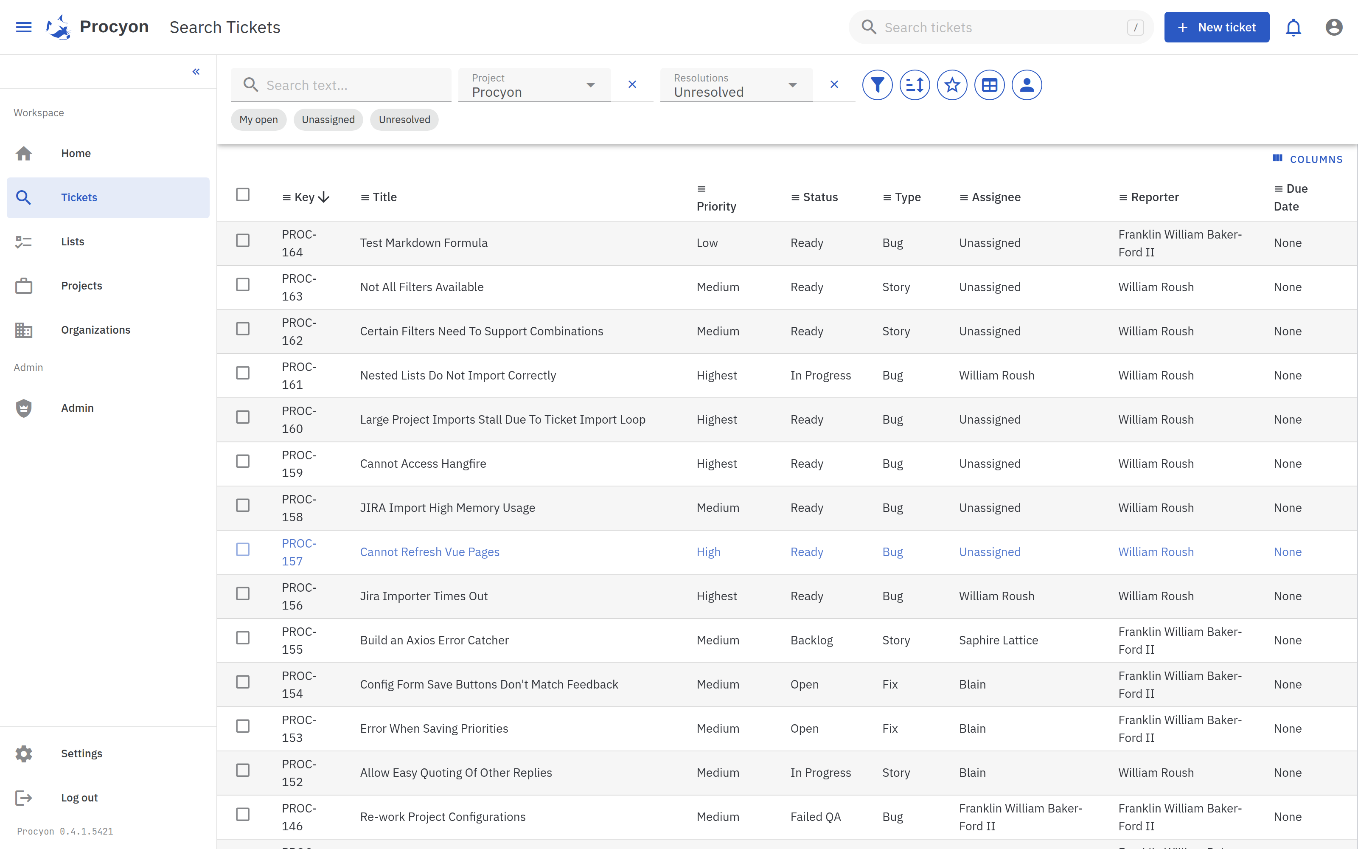Viewport: 1358px width, 849px height.
Task: Click the Lists checklist icon
Action: (x=24, y=242)
